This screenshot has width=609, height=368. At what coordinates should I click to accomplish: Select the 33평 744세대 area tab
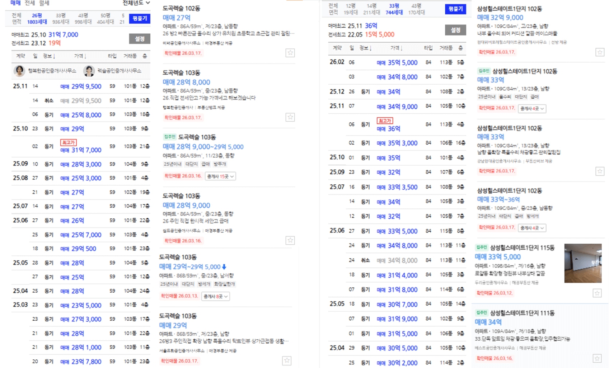394,9
